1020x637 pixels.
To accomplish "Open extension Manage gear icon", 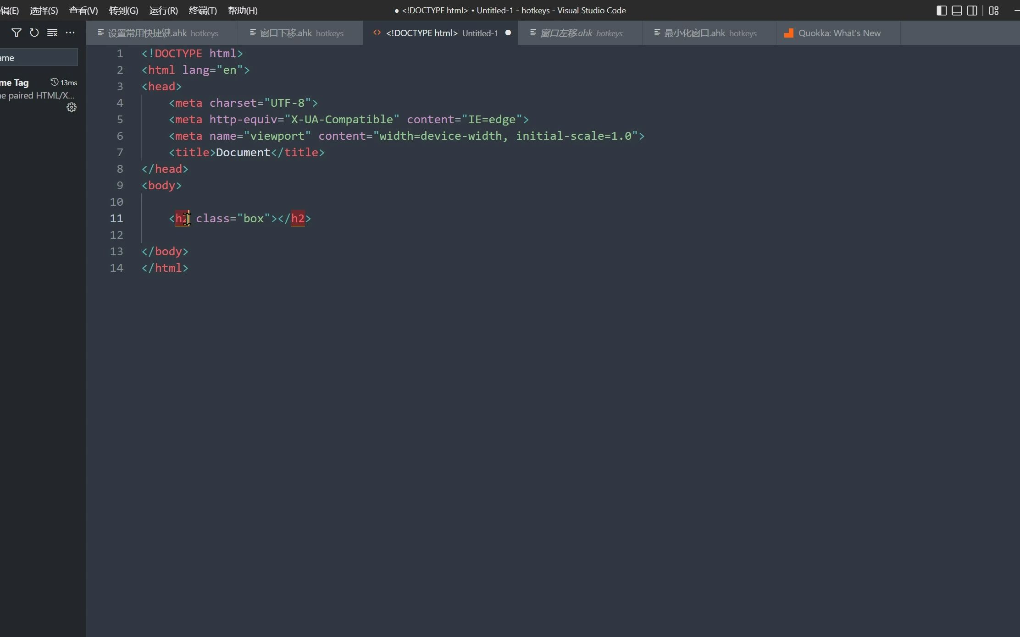I will pyautogui.click(x=72, y=108).
